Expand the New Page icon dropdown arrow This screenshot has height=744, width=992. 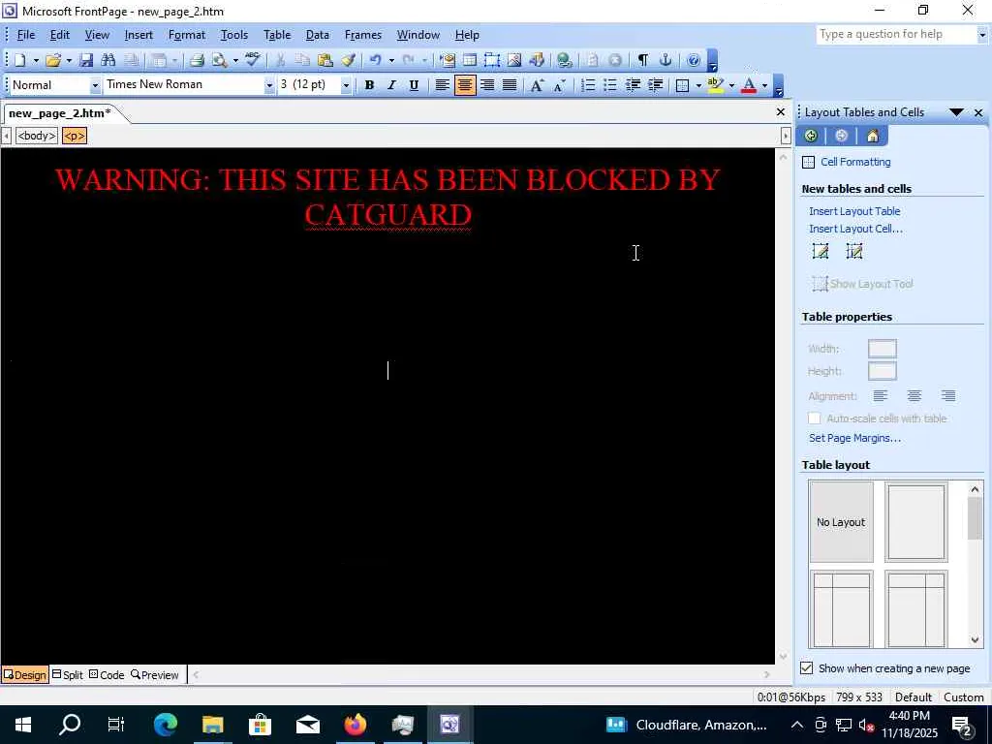coord(36,60)
